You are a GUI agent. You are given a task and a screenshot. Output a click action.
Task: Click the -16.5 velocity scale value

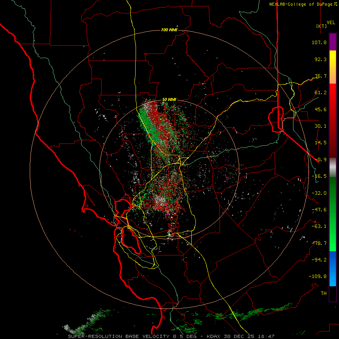coord(319,176)
